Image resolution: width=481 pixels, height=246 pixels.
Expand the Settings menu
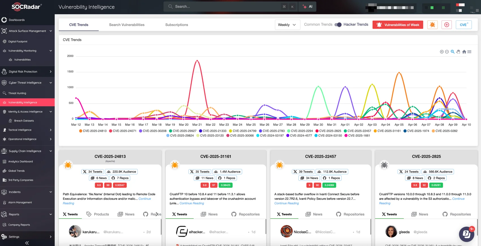[x=27, y=237]
